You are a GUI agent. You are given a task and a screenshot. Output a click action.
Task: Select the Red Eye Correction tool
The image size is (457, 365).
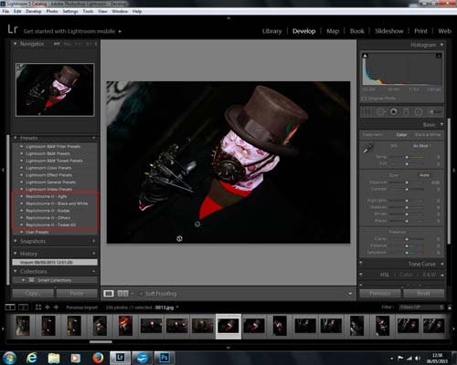(394, 112)
